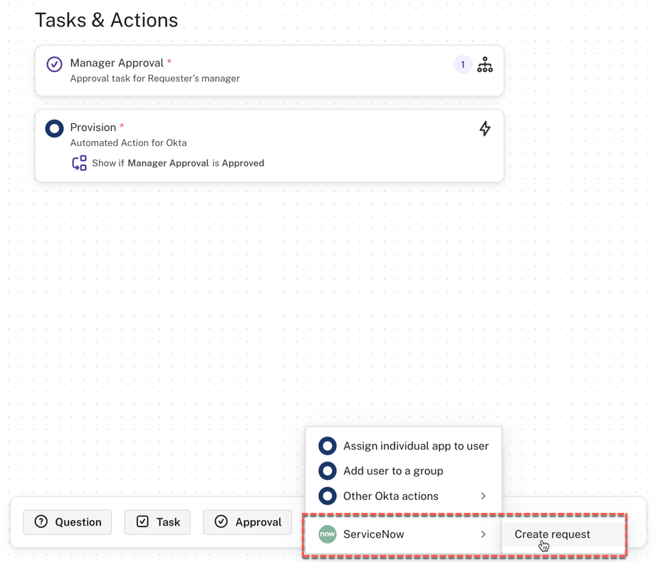Add an Approval using the Approval button
Screen dimensions: 658x562
click(x=248, y=522)
